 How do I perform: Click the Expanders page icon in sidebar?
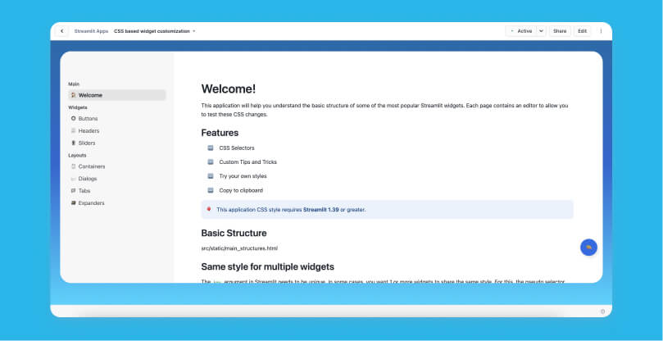point(73,202)
